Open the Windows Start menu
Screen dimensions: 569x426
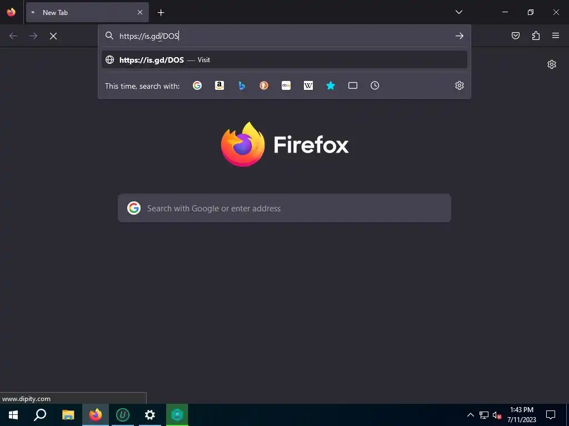(13, 415)
